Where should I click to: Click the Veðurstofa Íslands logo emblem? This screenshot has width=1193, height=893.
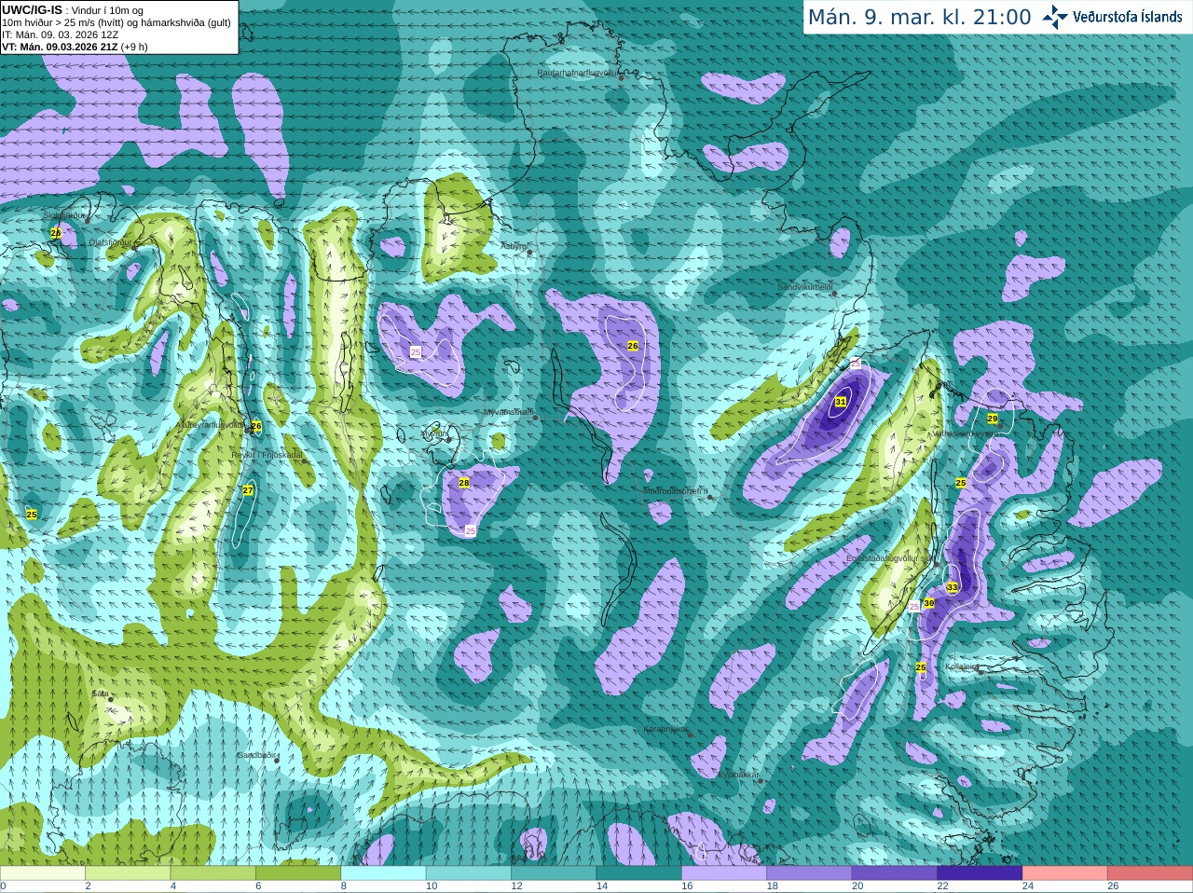pos(1054,17)
